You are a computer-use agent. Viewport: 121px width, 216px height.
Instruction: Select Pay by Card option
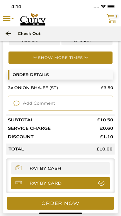click(x=60, y=183)
